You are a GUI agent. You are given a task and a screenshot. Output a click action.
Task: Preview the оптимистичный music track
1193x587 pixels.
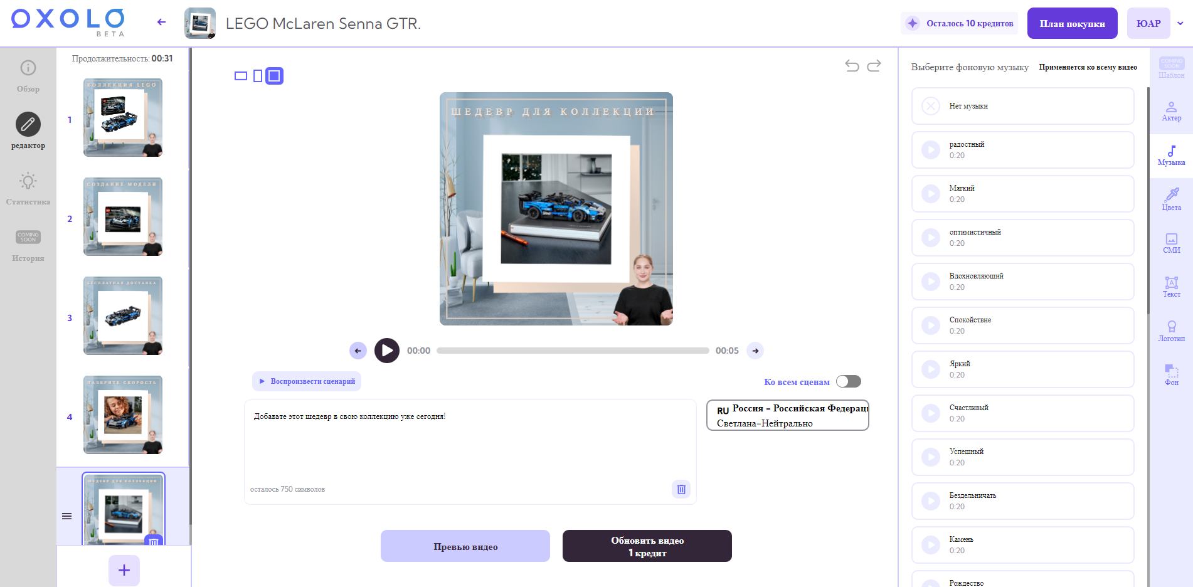931,238
